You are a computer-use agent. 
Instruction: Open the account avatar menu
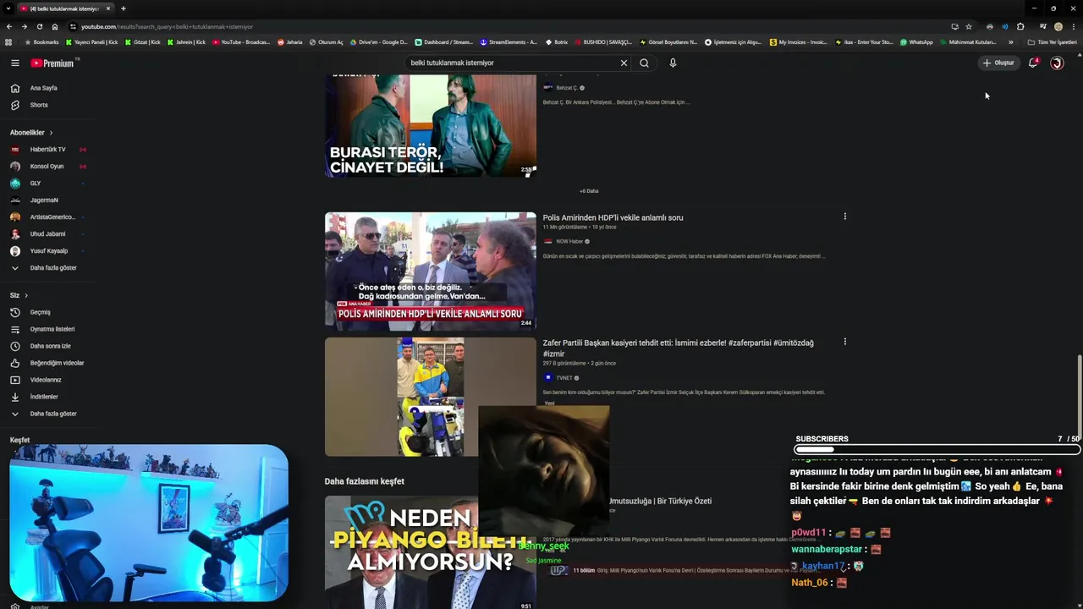click(1057, 63)
